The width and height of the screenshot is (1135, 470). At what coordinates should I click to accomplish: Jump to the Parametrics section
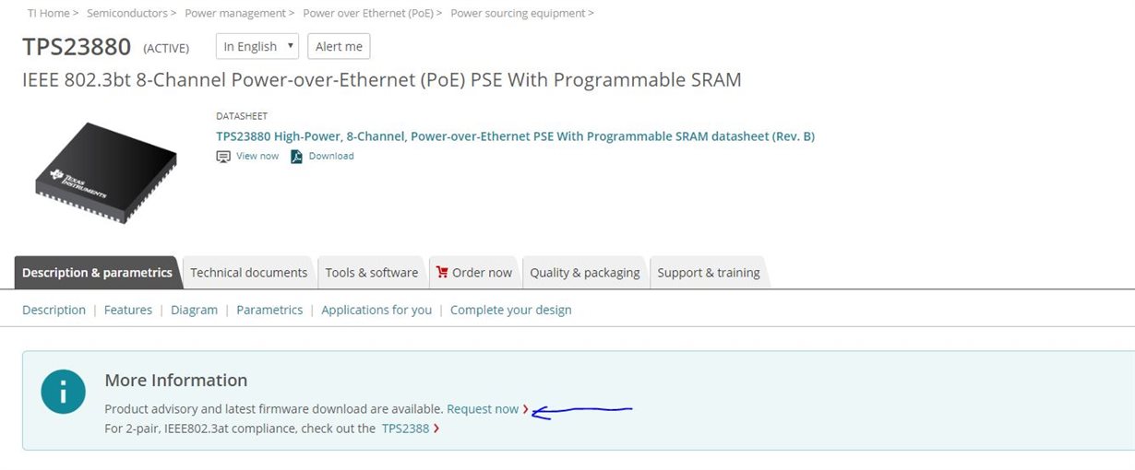pyautogui.click(x=269, y=310)
